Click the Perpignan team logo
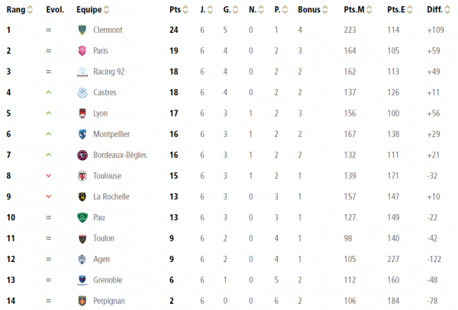This screenshot has width=458, height=310. tap(82, 301)
